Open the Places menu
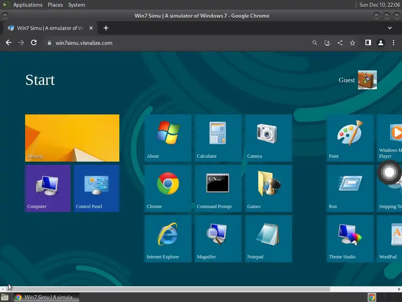Viewport: 402px width, 302px height. (x=55, y=5)
